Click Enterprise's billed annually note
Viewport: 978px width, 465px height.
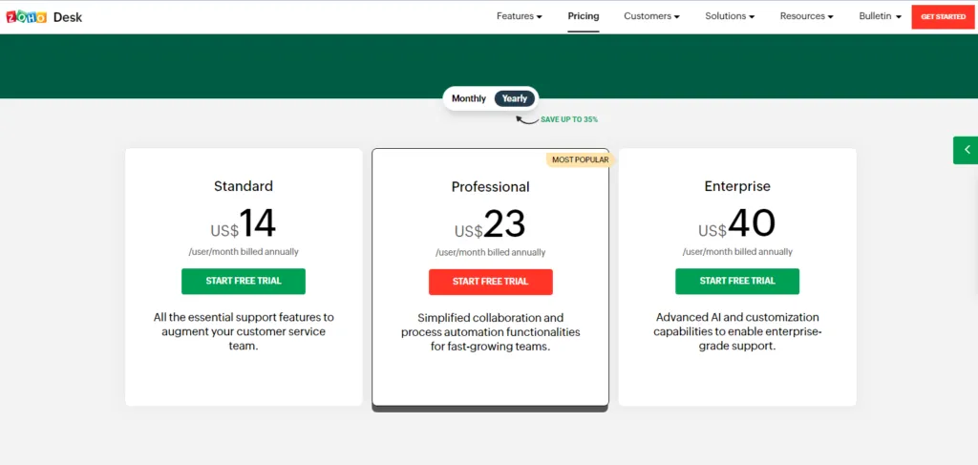click(737, 252)
